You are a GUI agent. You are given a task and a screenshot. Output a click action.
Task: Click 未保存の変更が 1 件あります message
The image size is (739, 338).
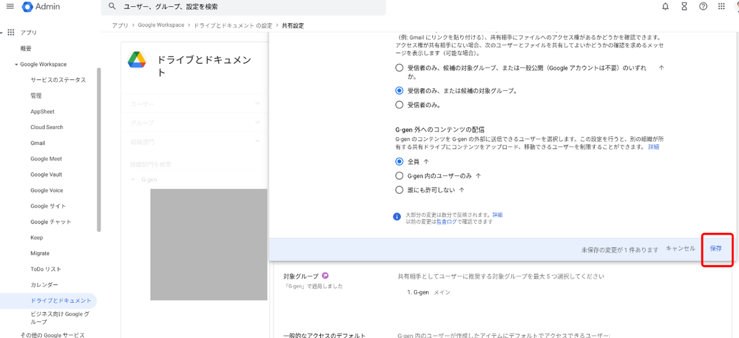pyautogui.click(x=620, y=250)
